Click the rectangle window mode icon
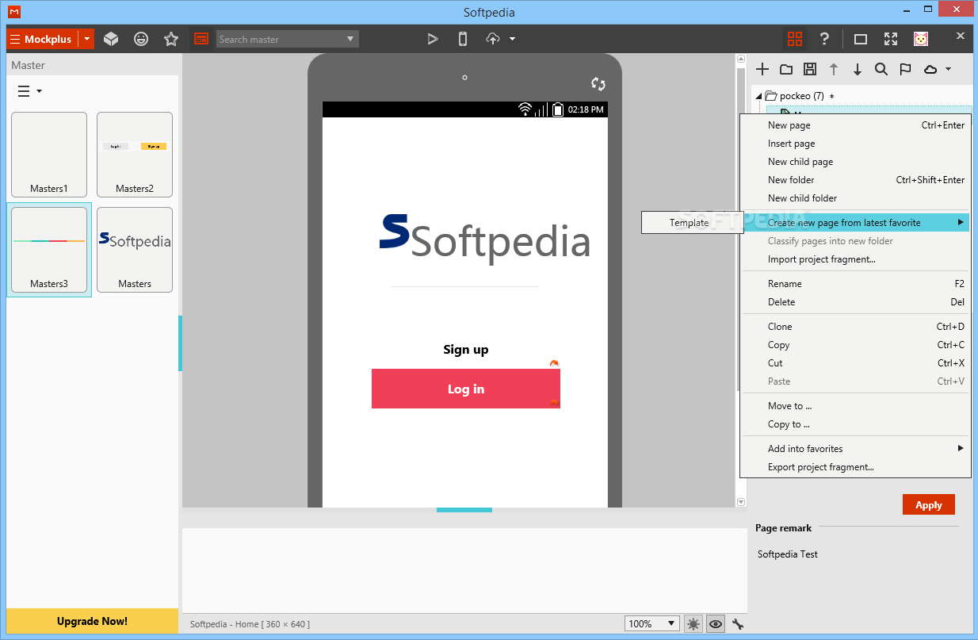978x640 pixels. tap(861, 39)
